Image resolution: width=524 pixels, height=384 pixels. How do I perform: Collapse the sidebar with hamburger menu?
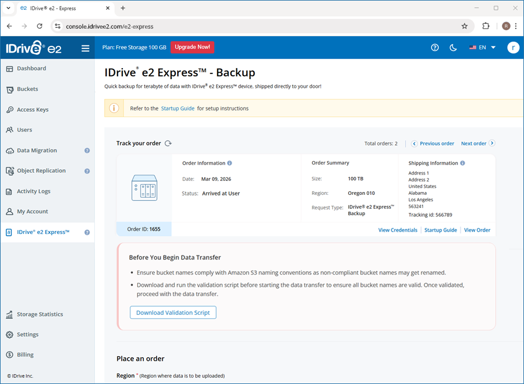pyautogui.click(x=85, y=48)
